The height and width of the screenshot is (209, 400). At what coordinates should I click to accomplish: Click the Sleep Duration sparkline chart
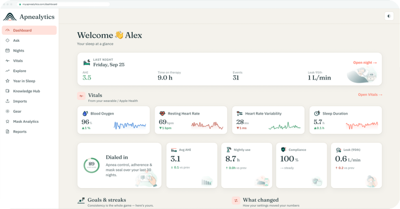(362, 125)
